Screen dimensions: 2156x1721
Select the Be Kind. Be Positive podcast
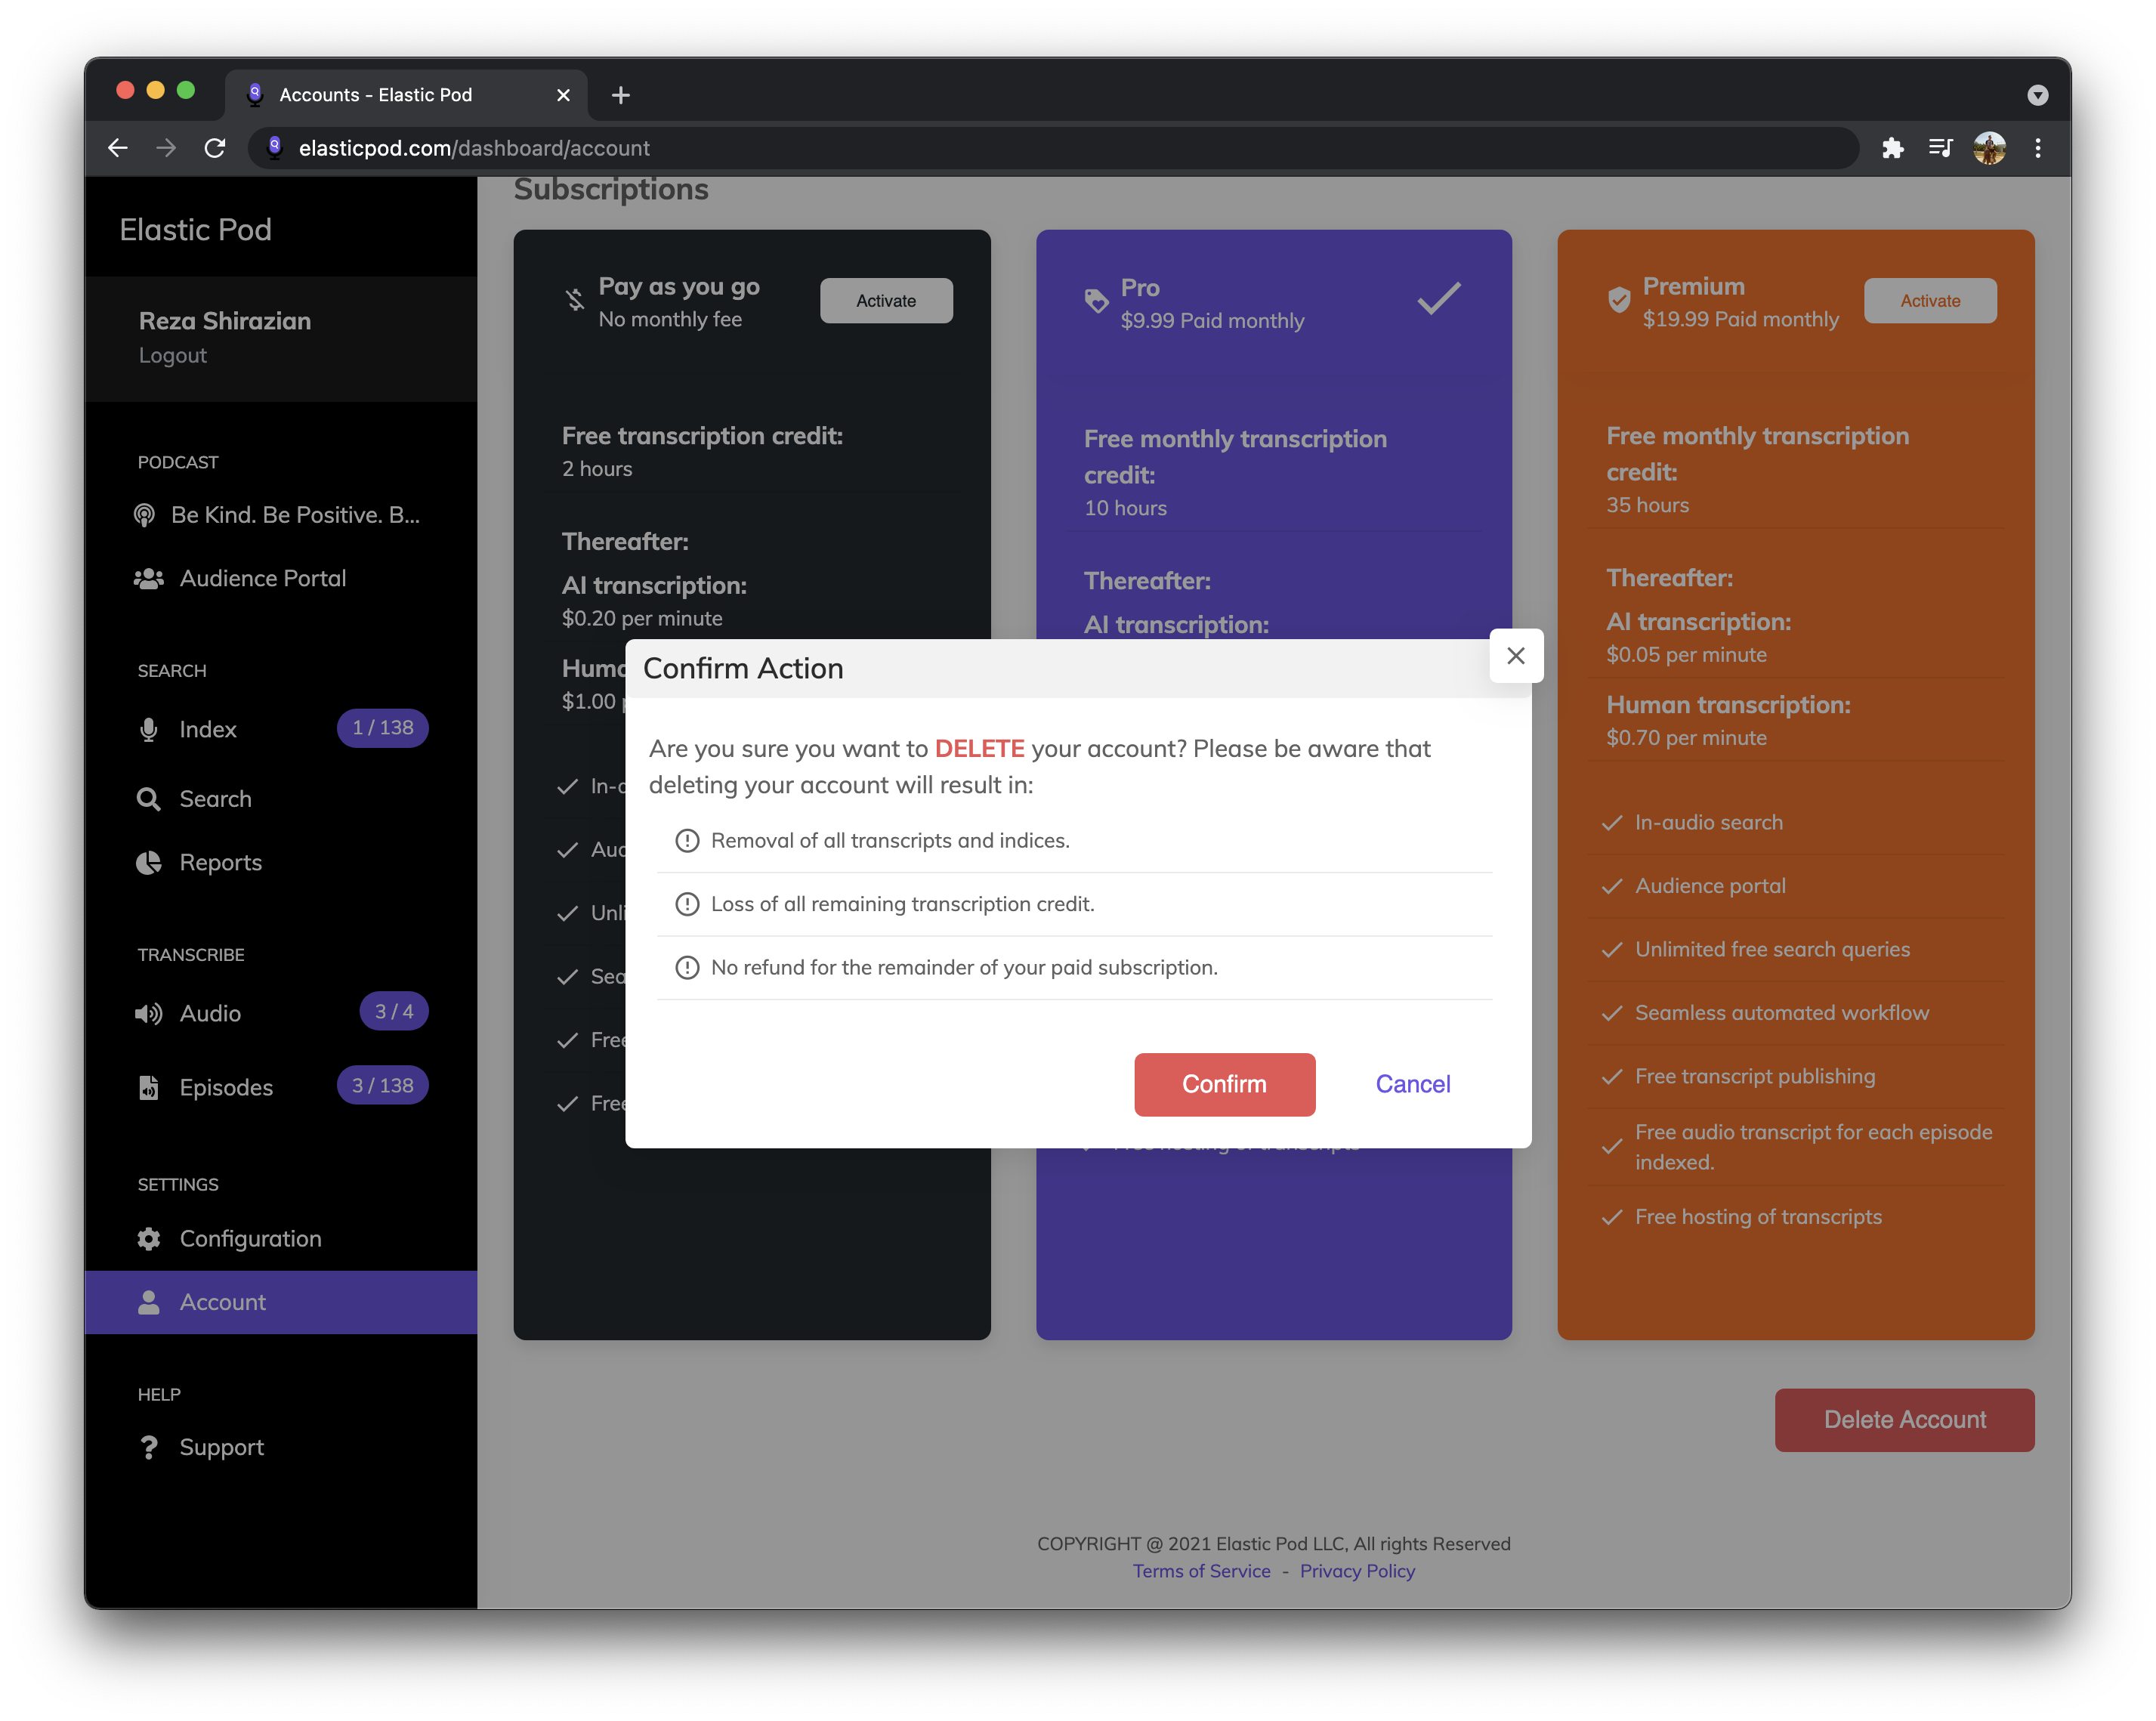295,515
